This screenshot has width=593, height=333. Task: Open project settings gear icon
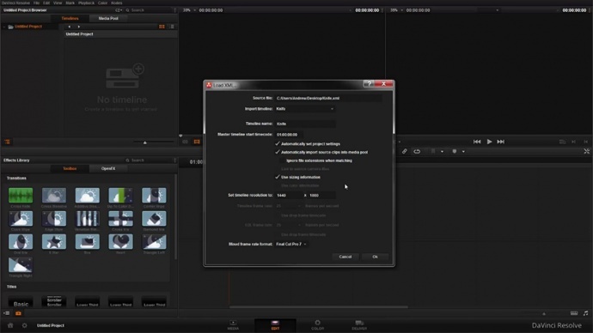pyautogui.click(x=25, y=325)
